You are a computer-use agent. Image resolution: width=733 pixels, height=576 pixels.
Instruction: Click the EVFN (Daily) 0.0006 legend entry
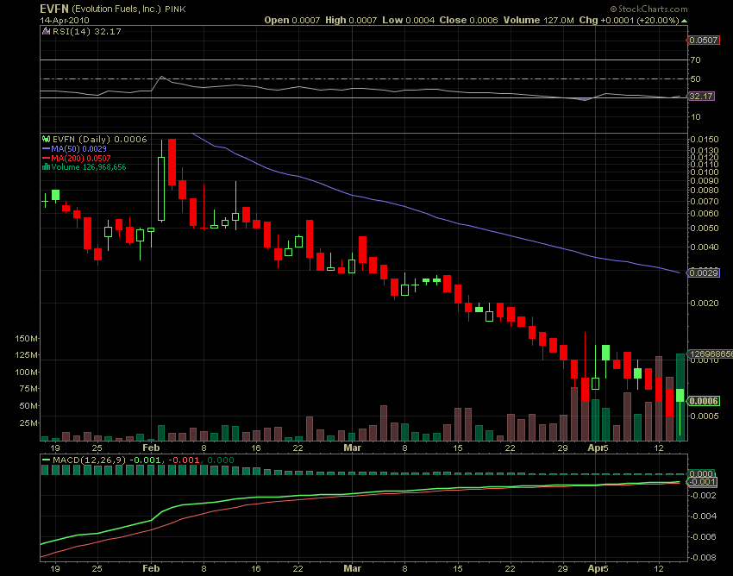[x=99, y=139]
